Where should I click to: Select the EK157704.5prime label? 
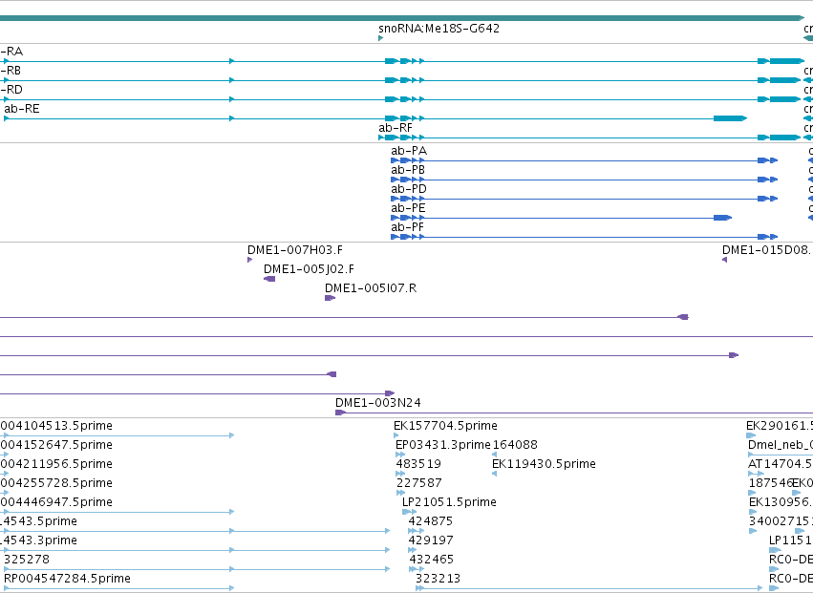(445, 426)
